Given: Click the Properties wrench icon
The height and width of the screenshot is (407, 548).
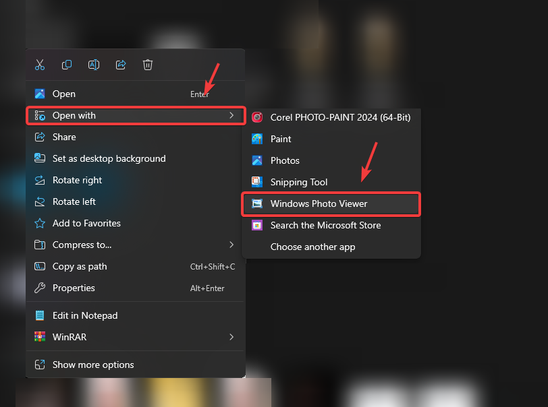Looking at the screenshot, I should tap(40, 288).
